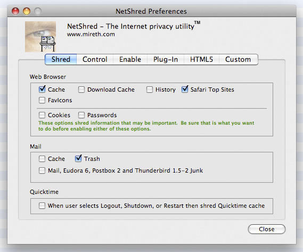
Task: Check the FavIcons option
Action: tap(42, 100)
